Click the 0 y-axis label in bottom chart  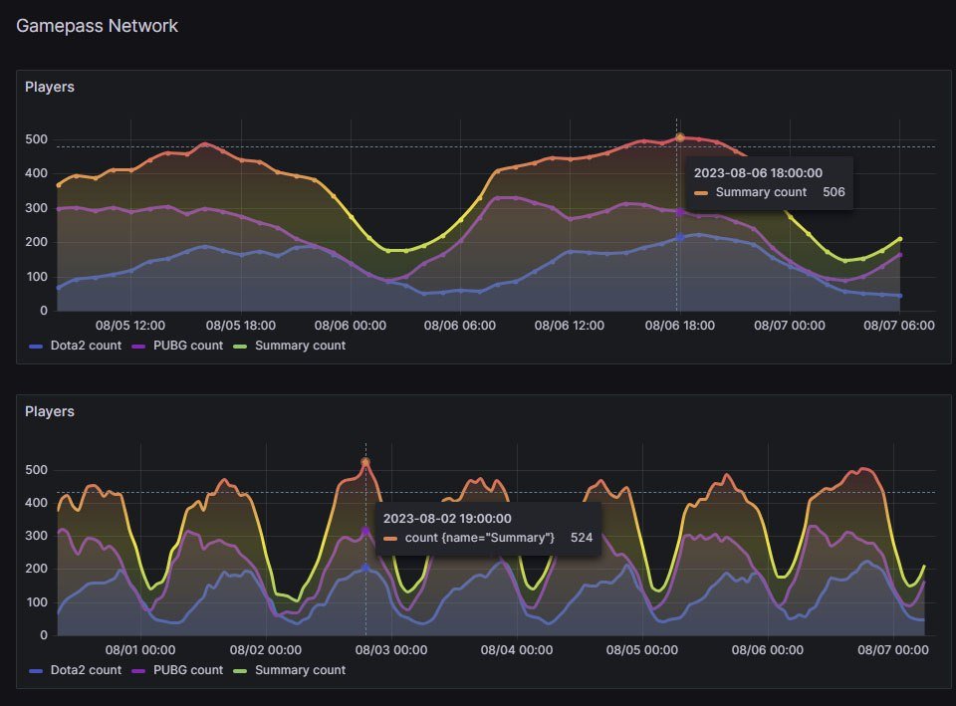pos(43,634)
